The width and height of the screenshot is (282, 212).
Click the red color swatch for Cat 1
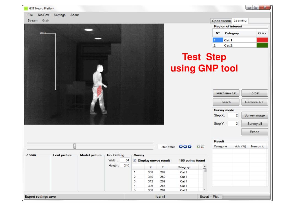tap(262, 40)
